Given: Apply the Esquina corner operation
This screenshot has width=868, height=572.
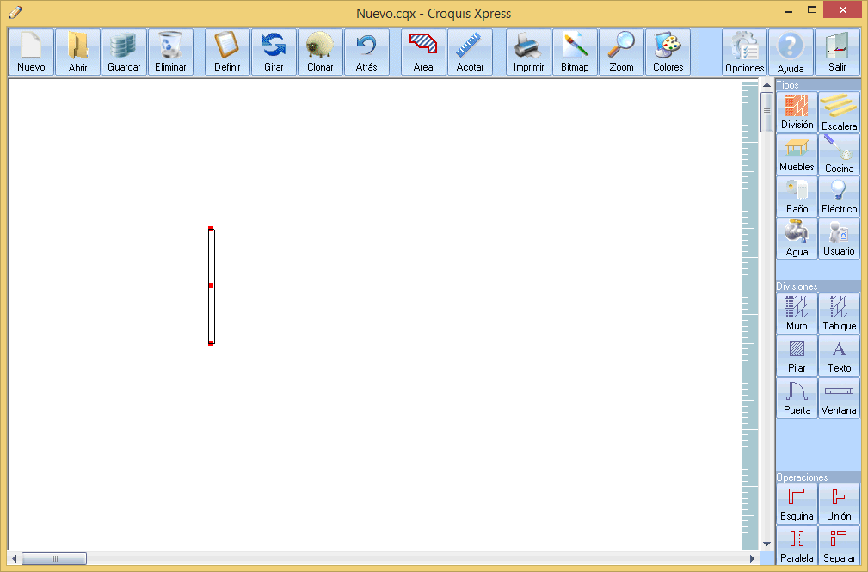Looking at the screenshot, I should coord(797,503).
